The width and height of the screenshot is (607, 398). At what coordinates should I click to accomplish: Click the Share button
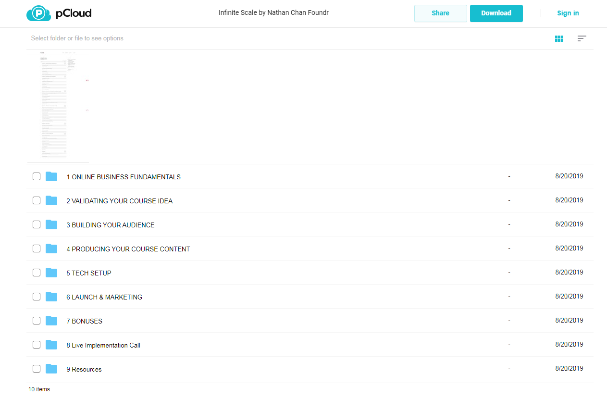click(441, 13)
